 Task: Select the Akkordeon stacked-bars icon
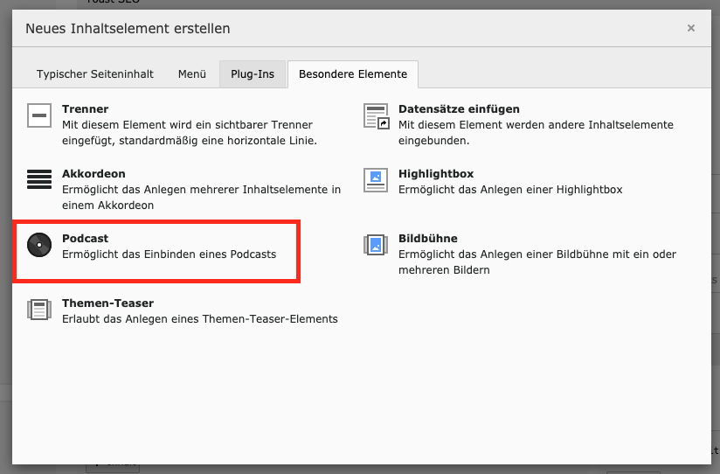pyautogui.click(x=39, y=180)
